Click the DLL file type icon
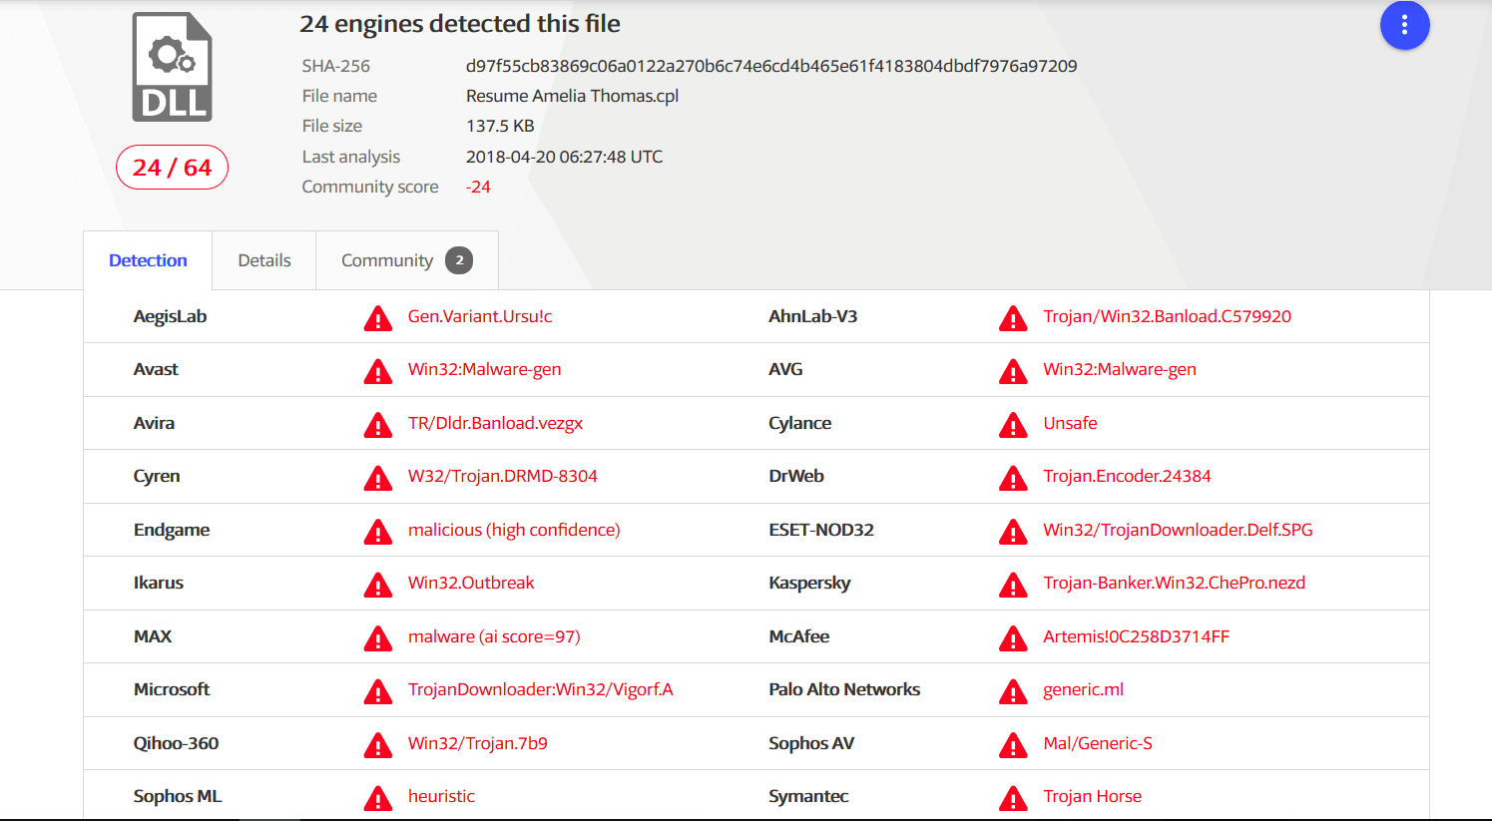Viewport: 1492px width, 821px height. pos(173,67)
